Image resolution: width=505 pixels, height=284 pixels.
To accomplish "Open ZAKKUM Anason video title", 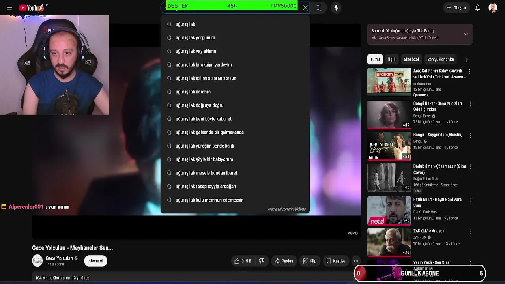I will tap(429, 231).
